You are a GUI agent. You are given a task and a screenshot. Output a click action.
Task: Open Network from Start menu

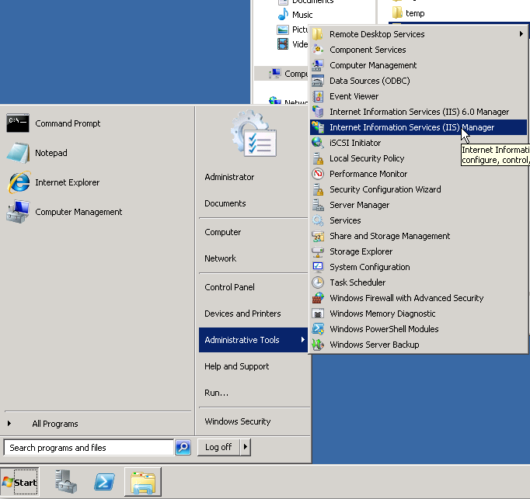pyautogui.click(x=221, y=258)
